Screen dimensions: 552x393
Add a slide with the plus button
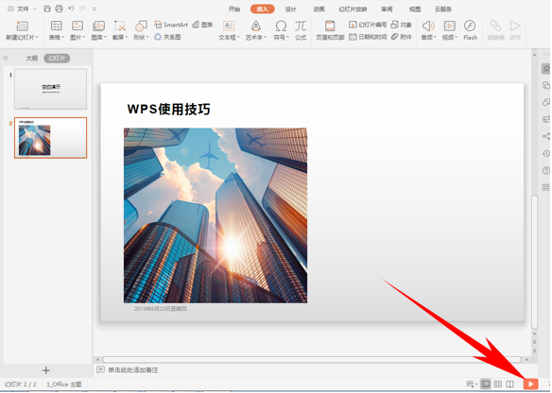pyautogui.click(x=45, y=370)
